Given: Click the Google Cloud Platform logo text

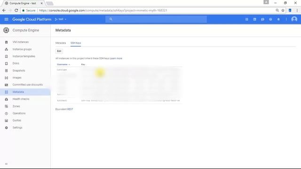Looking at the screenshot, I should point(32,19).
